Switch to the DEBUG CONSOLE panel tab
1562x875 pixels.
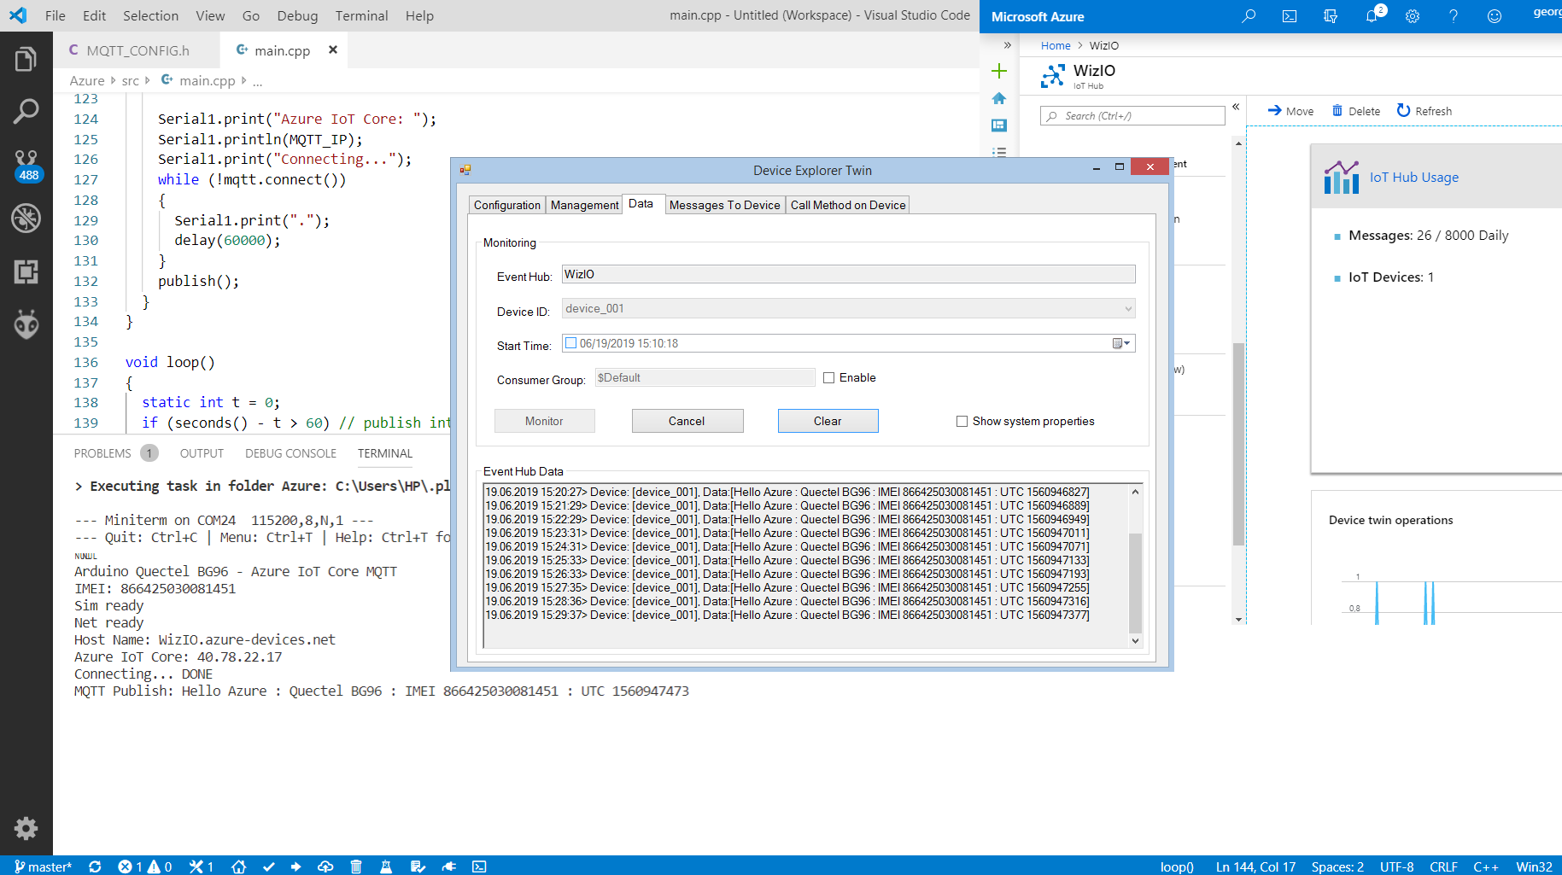click(290, 453)
